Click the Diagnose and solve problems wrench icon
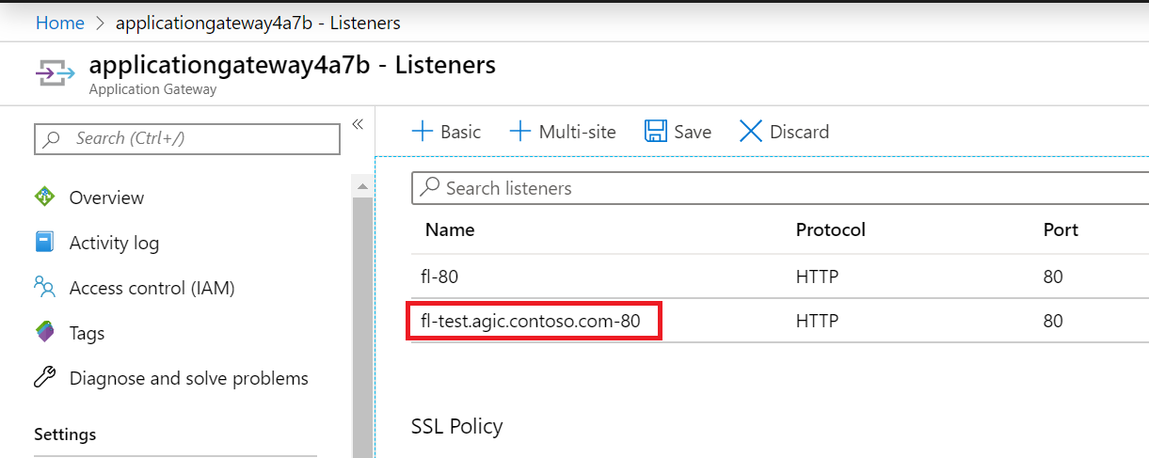The height and width of the screenshot is (458, 1149). coord(44,378)
